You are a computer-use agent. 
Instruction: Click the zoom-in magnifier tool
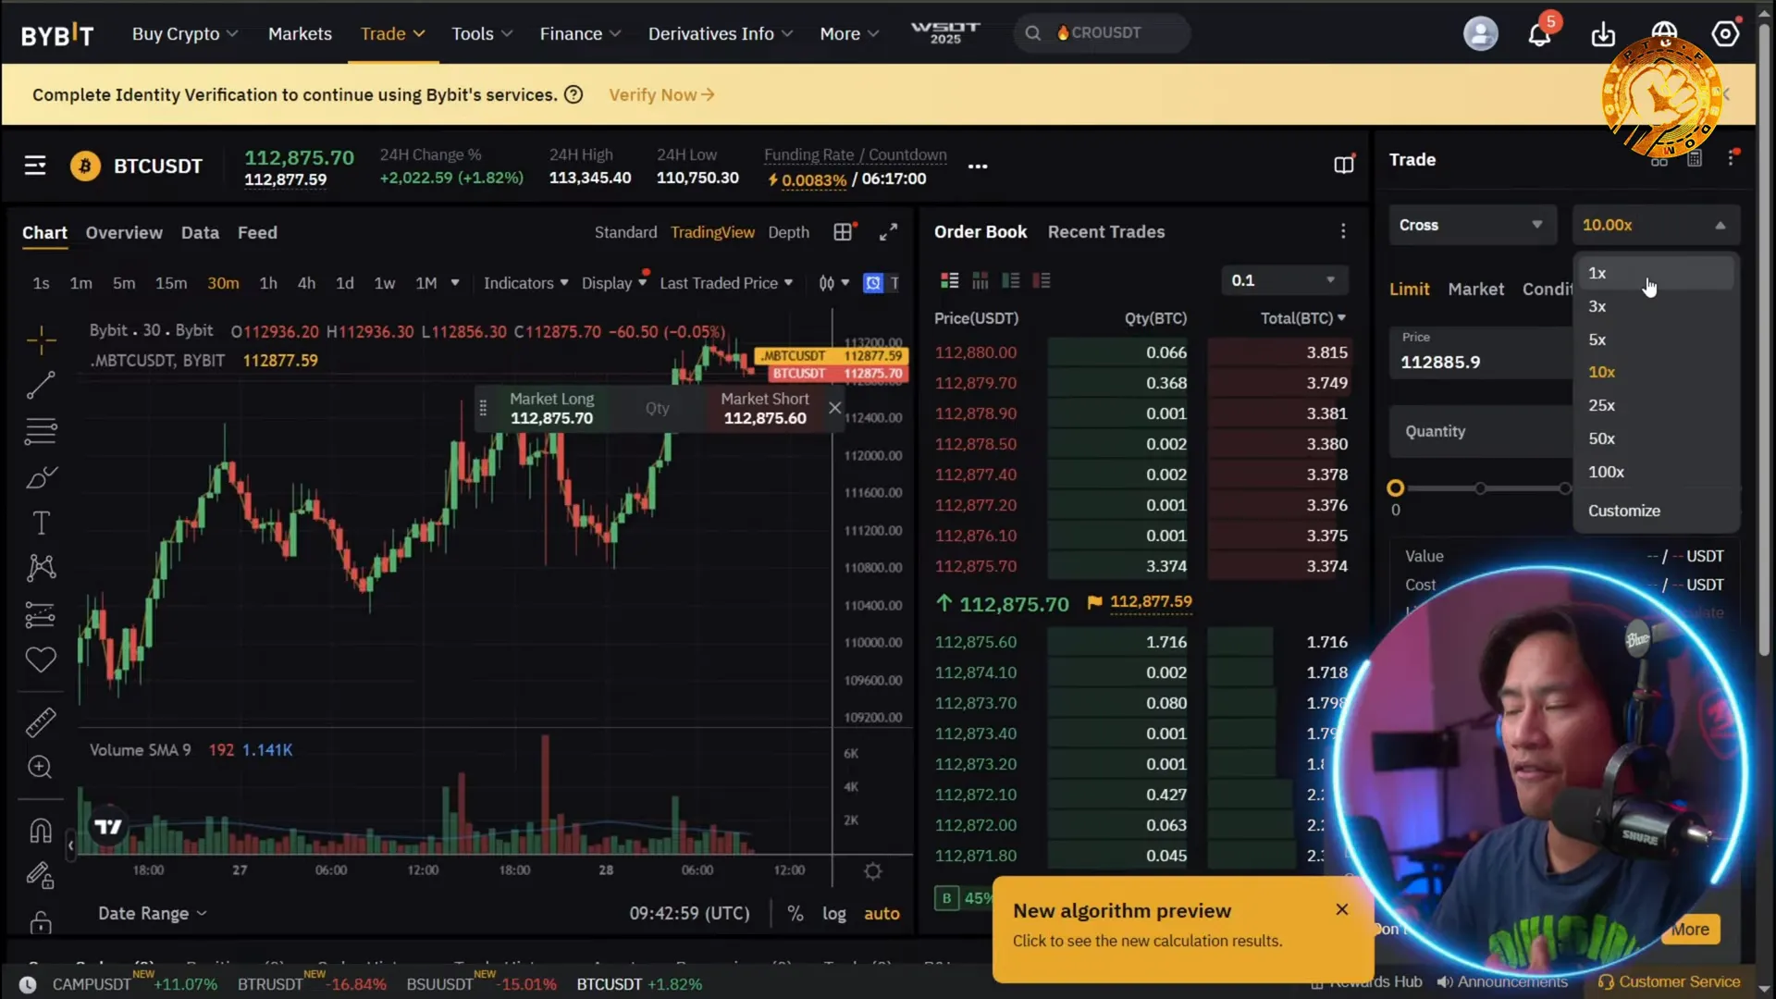[41, 767]
